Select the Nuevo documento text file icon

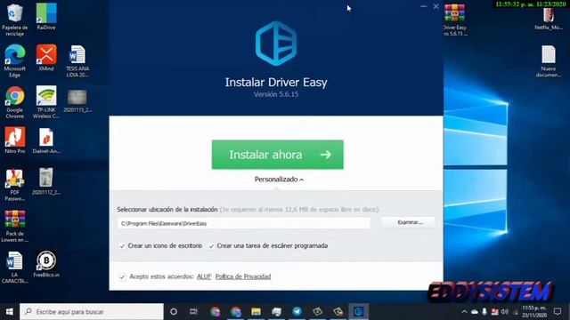click(549, 61)
